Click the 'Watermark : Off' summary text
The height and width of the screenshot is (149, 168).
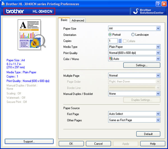[x=16, y=97]
